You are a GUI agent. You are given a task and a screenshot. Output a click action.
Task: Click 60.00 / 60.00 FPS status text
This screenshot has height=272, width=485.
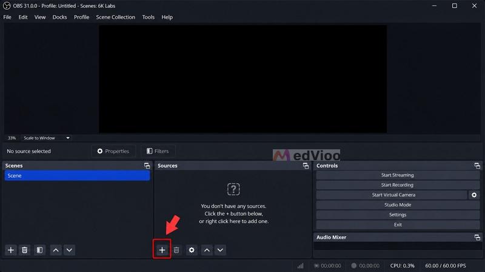(446, 265)
